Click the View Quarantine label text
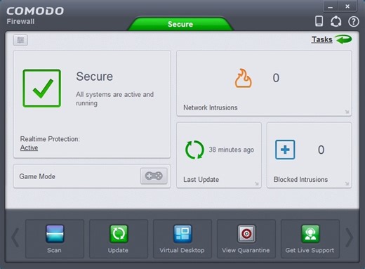 [x=246, y=250]
